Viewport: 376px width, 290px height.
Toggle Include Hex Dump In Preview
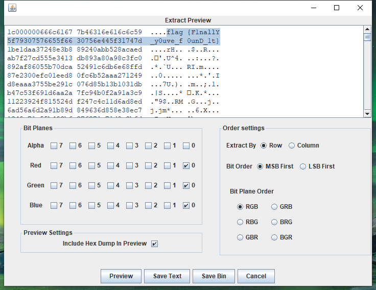click(154, 244)
